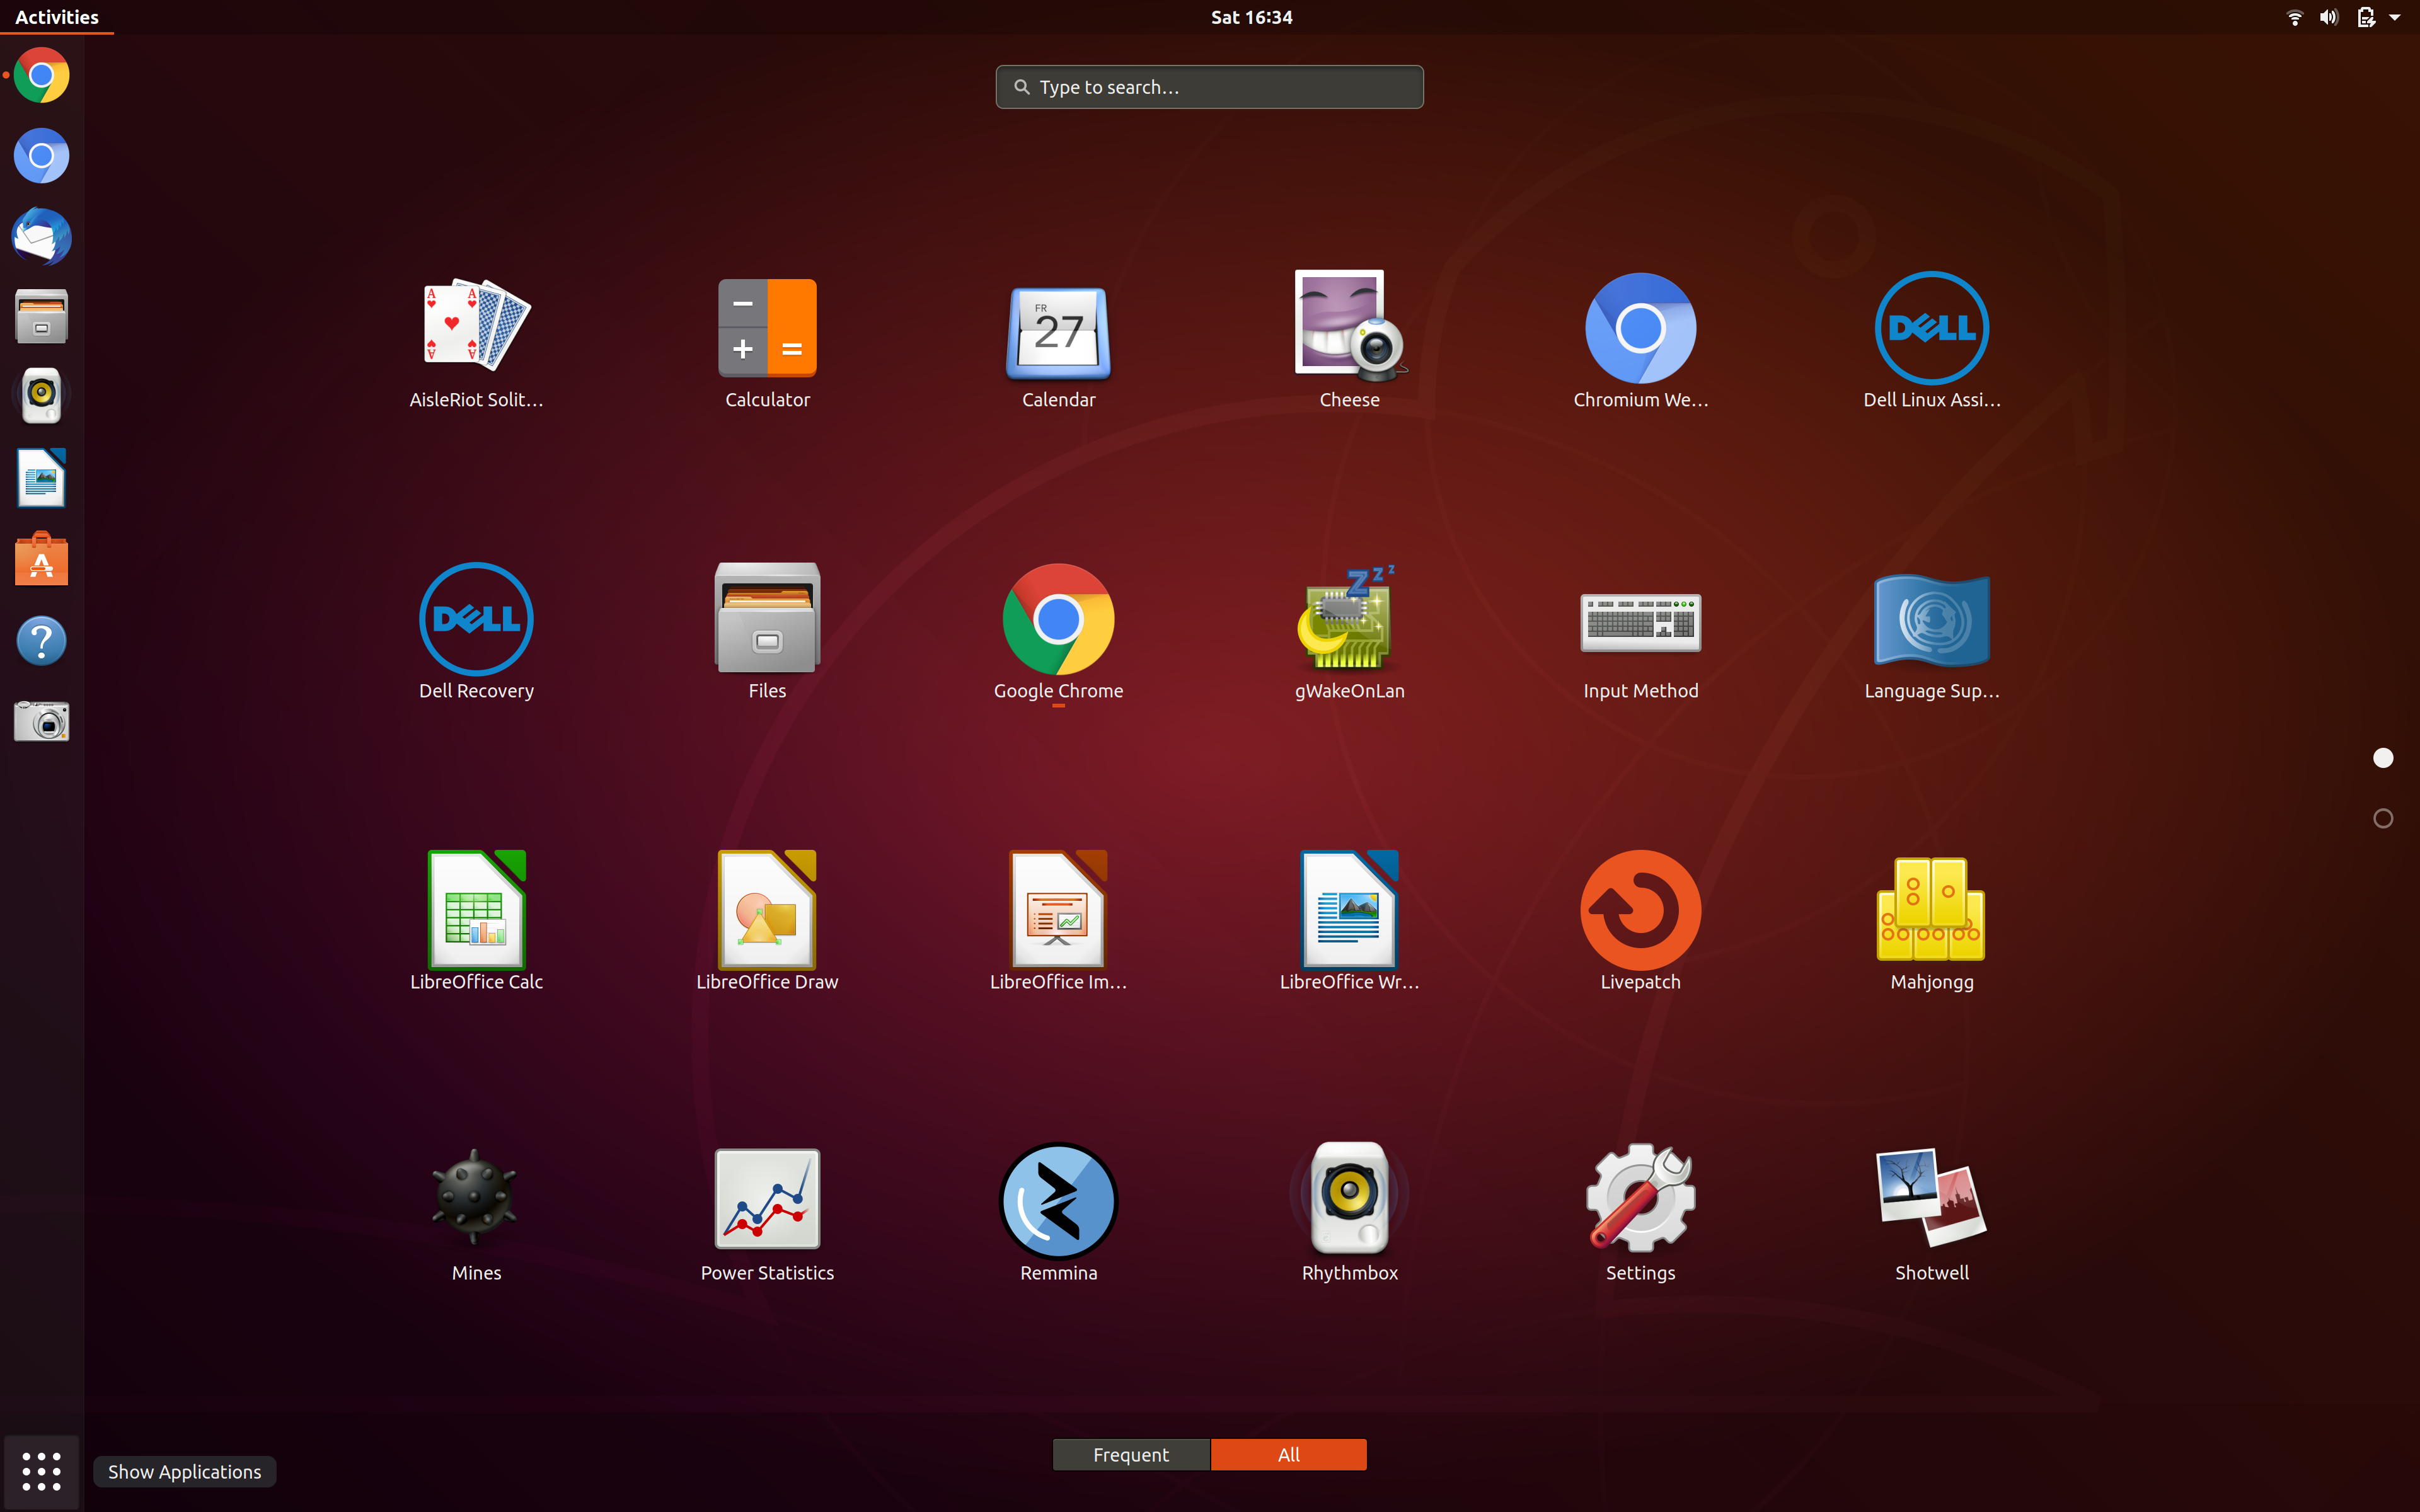This screenshot has height=1512, width=2420.
Task: Launch Power Statistics
Action: click(x=767, y=1200)
